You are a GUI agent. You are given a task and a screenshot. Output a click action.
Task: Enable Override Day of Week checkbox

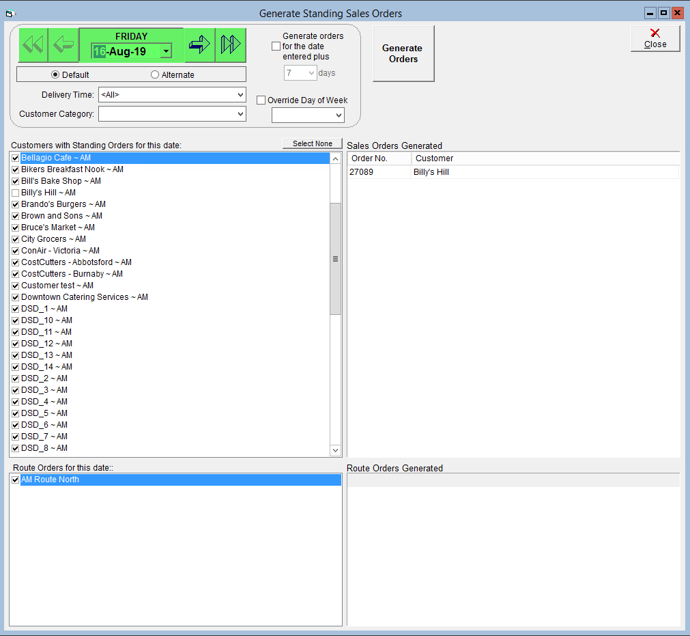261,100
